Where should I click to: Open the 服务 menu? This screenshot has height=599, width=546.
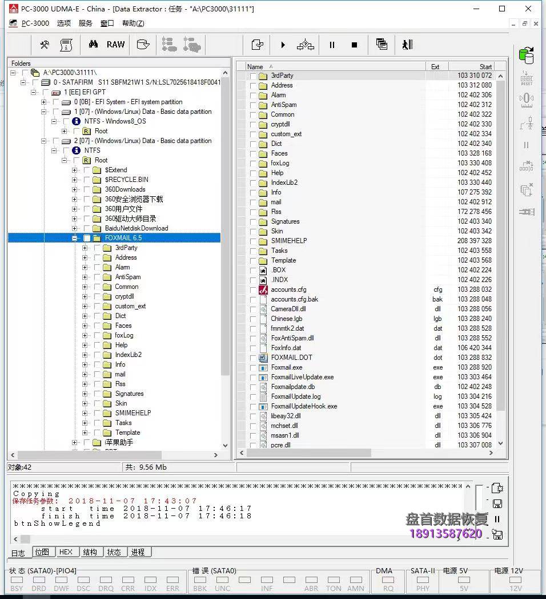coord(86,23)
